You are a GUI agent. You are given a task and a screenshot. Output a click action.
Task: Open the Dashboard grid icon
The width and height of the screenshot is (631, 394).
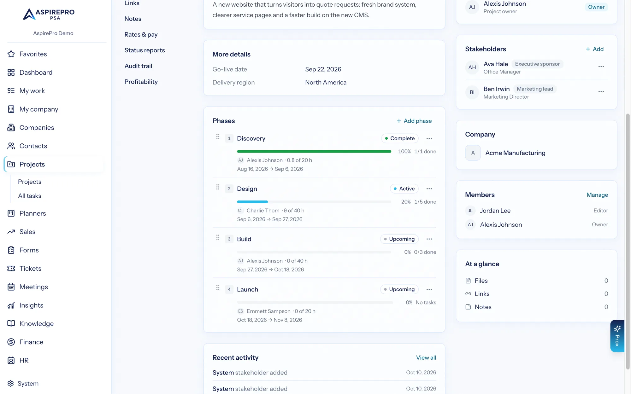coord(11,72)
